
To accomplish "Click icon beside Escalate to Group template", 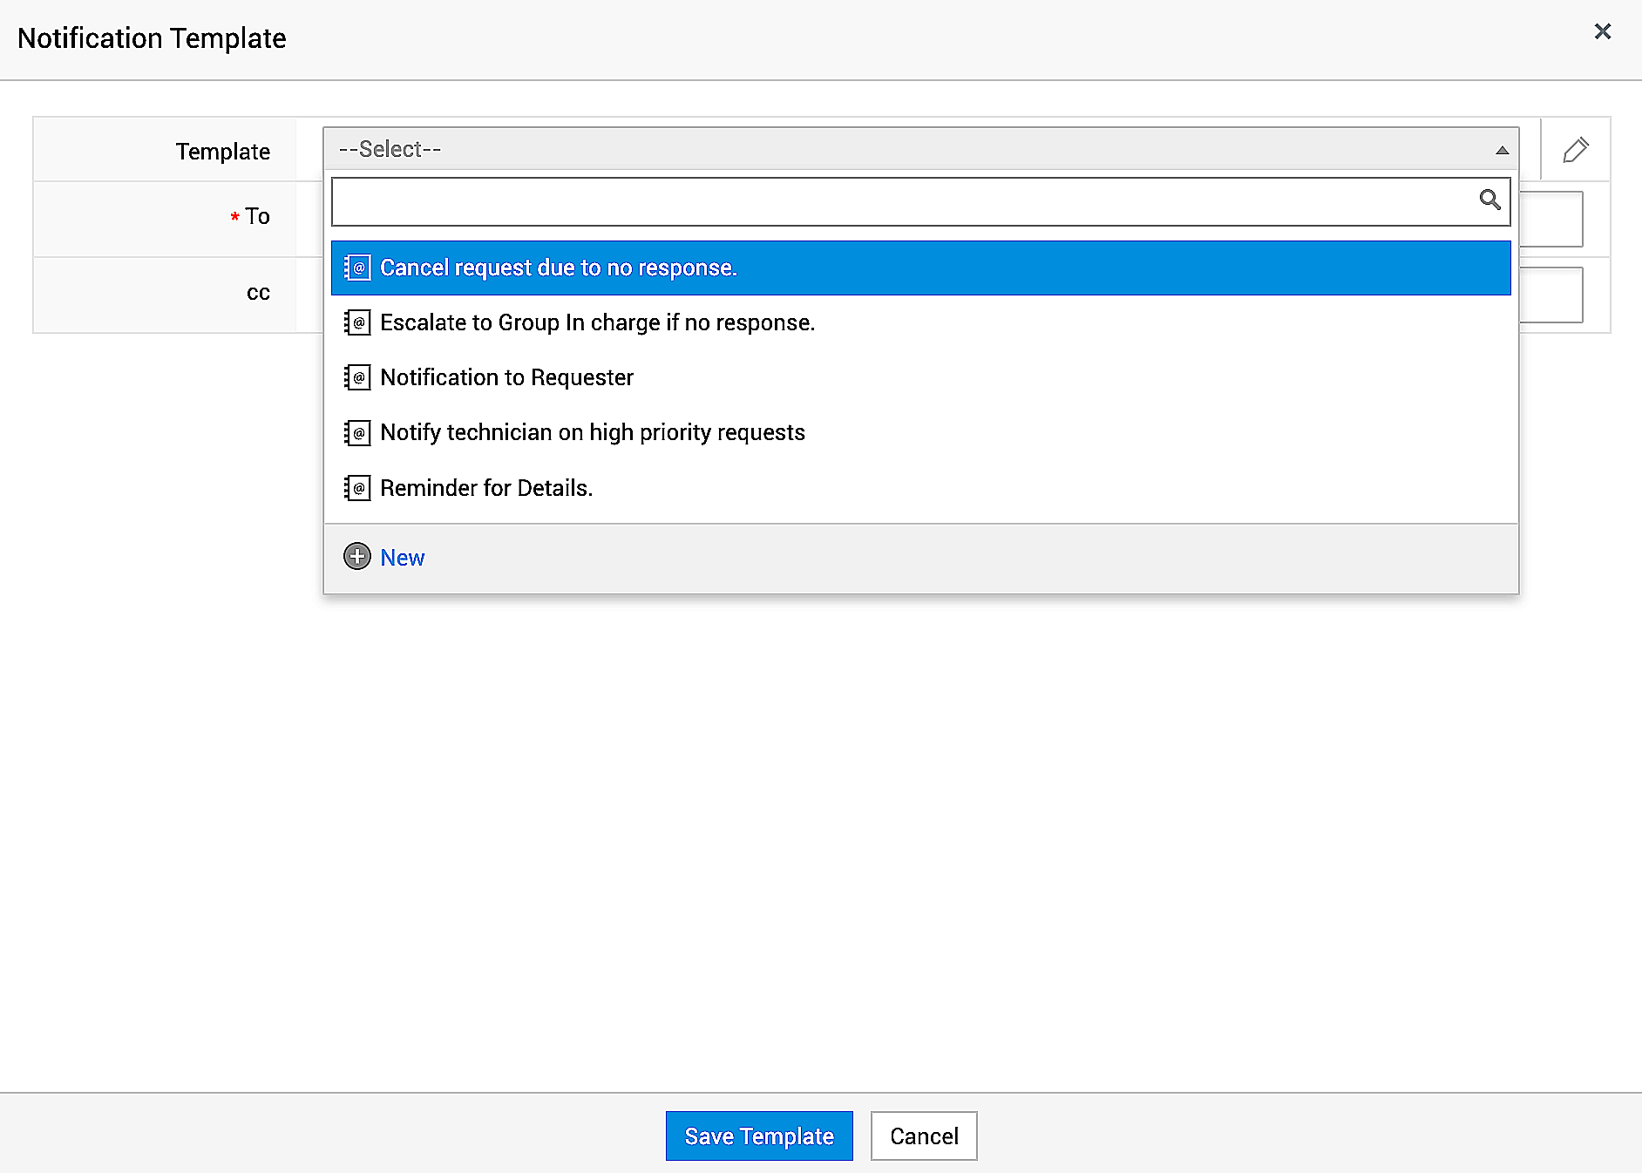I will click(x=357, y=322).
